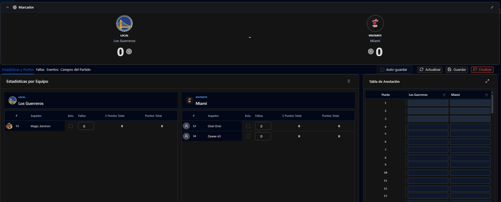Check the Asis. box for Onel Onel
This screenshot has width=501, height=202.
coord(248,126)
